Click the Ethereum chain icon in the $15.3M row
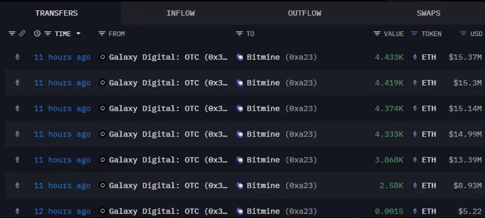The width and height of the screenshot is (485, 218). pyautogui.click(x=17, y=83)
